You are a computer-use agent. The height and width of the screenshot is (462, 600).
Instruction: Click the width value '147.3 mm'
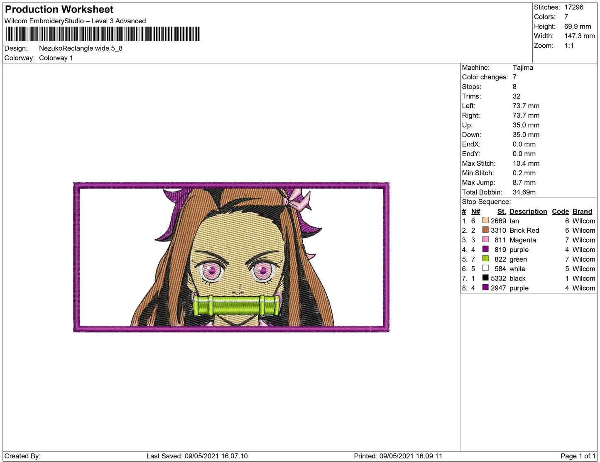pos(580,36)
